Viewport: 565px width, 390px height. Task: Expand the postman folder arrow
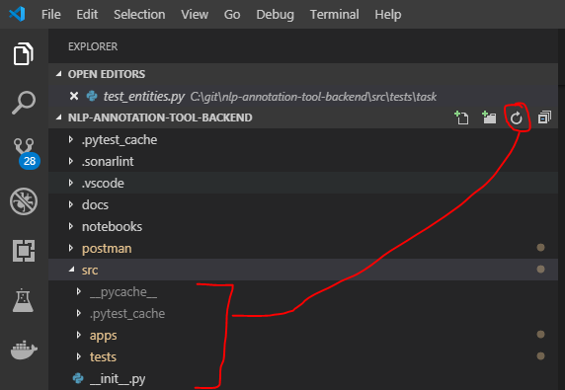[71, 248]
